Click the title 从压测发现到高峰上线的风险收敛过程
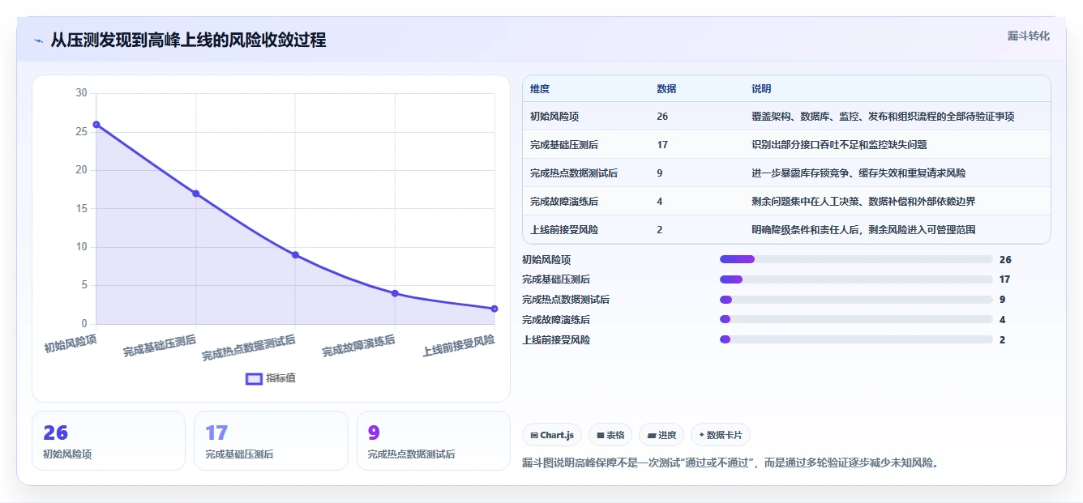The height and width of the screenshot is (503, 1083). 188,40
